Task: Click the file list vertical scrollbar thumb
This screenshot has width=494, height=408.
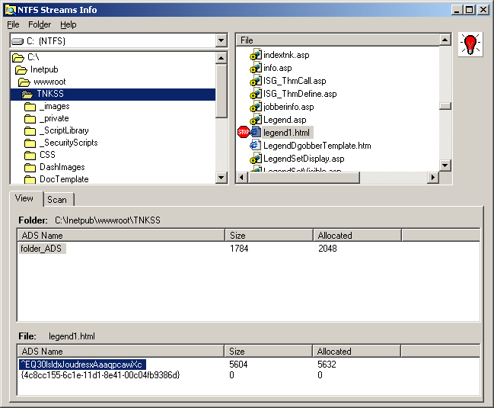Action: (445, 106)
